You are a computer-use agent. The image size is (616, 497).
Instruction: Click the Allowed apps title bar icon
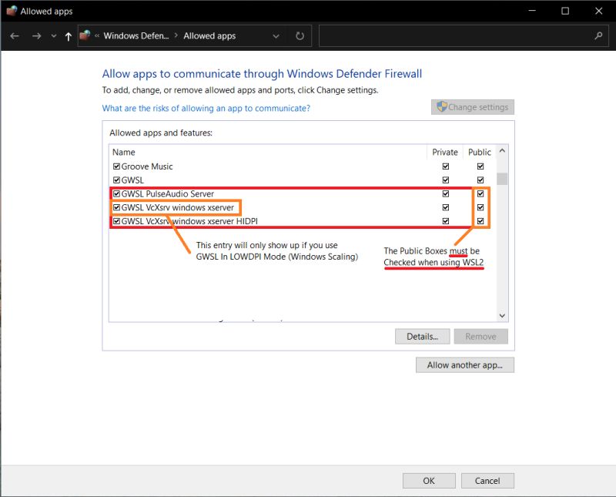12,11
